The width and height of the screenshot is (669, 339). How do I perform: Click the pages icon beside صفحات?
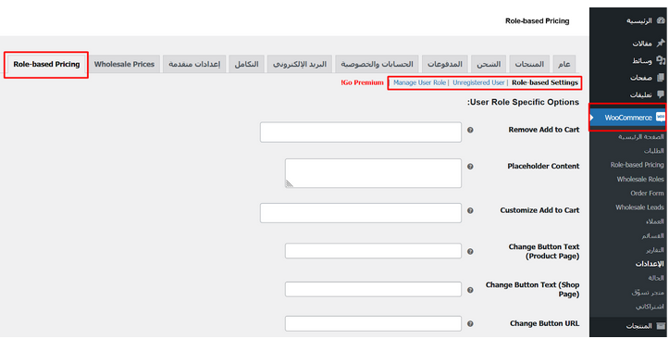[x=661, y=77]
